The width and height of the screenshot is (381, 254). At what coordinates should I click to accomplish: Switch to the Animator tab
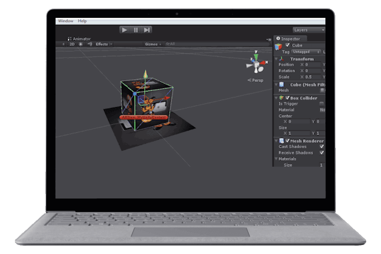pos(79,39)
